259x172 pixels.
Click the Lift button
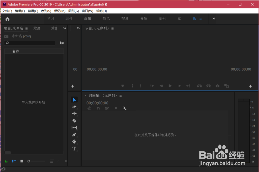pyautogui.click(x=199, y=86)
